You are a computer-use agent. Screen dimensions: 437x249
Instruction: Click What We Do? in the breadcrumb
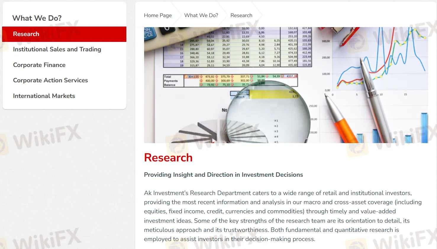[x=201, y=15]
